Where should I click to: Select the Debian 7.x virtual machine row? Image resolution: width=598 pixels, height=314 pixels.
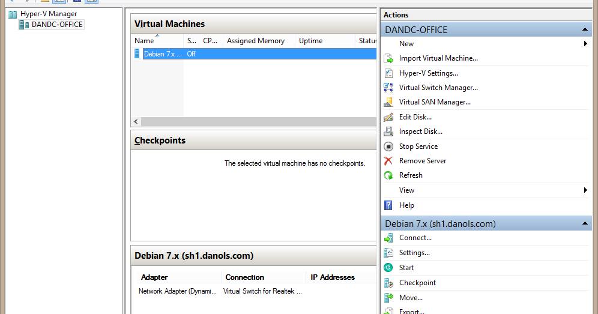[x=259, y=54]
